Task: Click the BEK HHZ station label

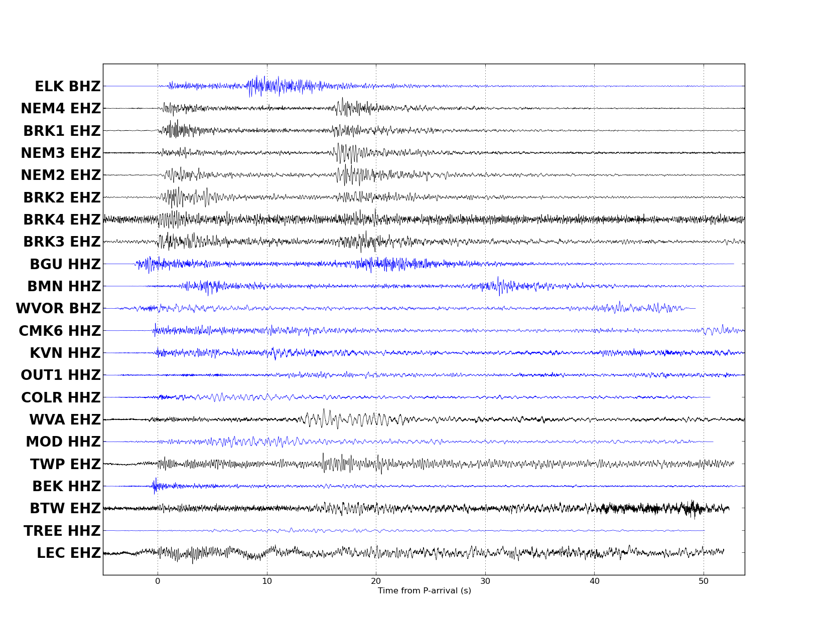Action: click(66, 487)
